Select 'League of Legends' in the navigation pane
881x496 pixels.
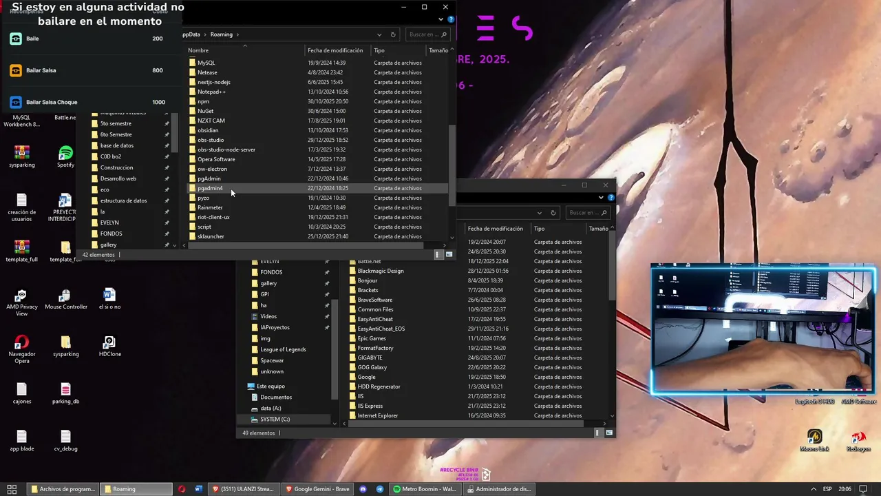(283, 349)
